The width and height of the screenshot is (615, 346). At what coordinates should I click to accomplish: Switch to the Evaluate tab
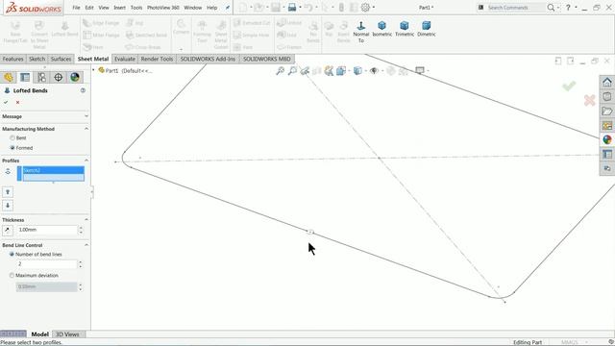click(x=125, y=59)
